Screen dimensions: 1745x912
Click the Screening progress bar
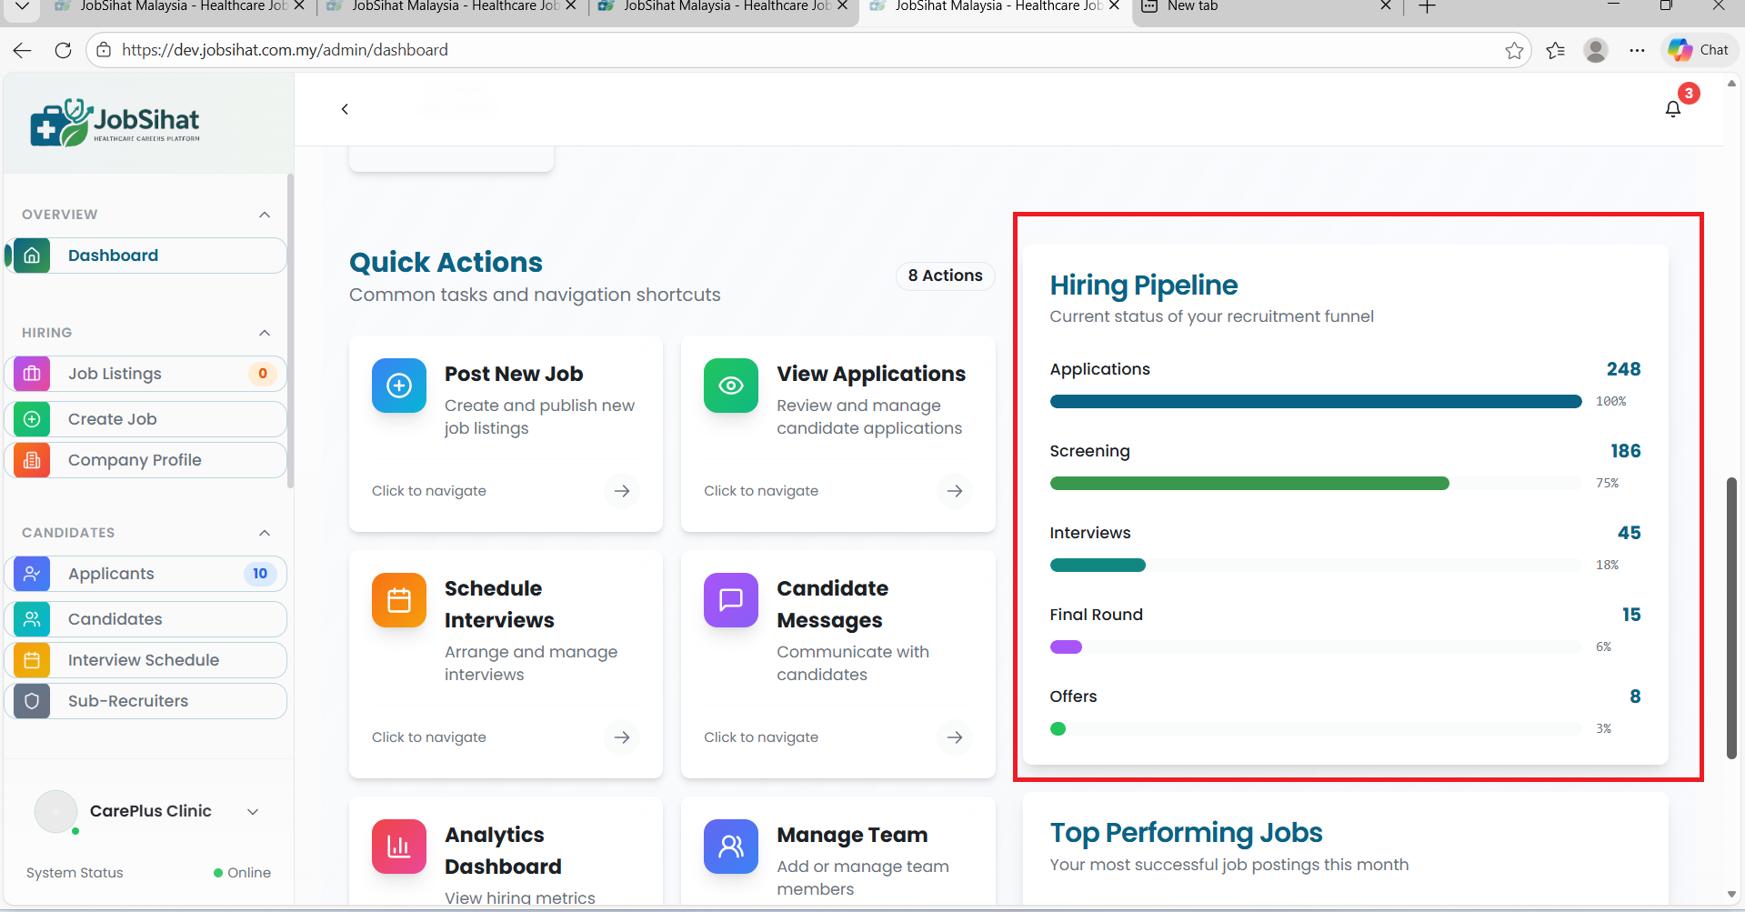tap(1314, 484)
